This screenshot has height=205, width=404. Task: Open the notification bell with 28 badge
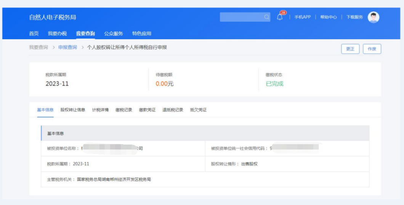pos(280,17)
